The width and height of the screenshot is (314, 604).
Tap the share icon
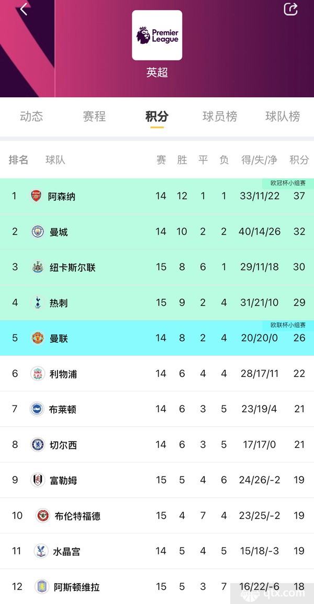pos(290,9)
